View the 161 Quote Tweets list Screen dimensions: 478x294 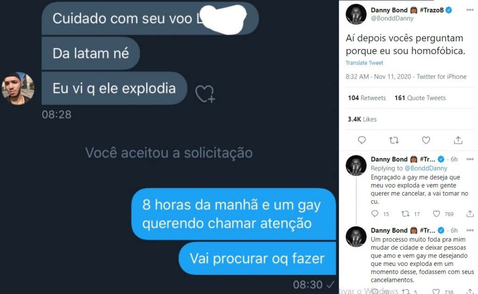pyautogui.click(x=420, y=98)
